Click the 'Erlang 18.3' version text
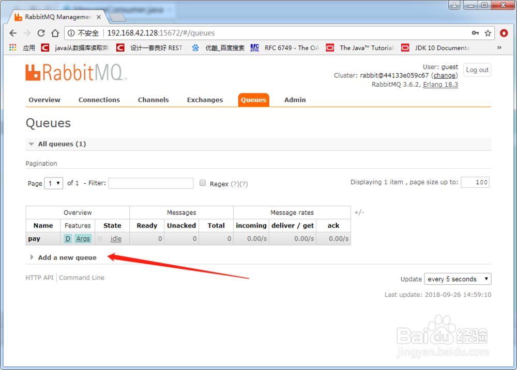 [440, 85]
